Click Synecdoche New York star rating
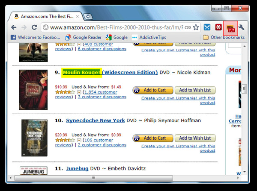This screenshot has height=191, width=257. (x=65, y=140)
